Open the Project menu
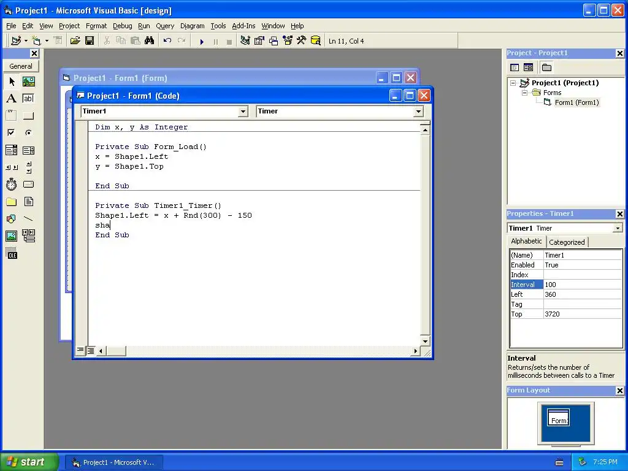 tap(69, 26)
